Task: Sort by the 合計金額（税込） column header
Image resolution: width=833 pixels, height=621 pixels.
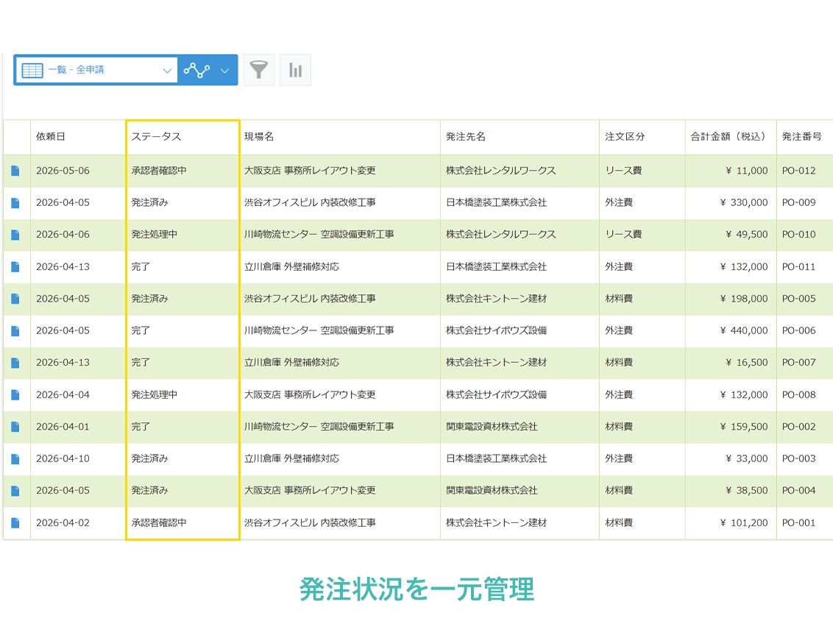Action: pyautogui.click(x=729, y=136)
